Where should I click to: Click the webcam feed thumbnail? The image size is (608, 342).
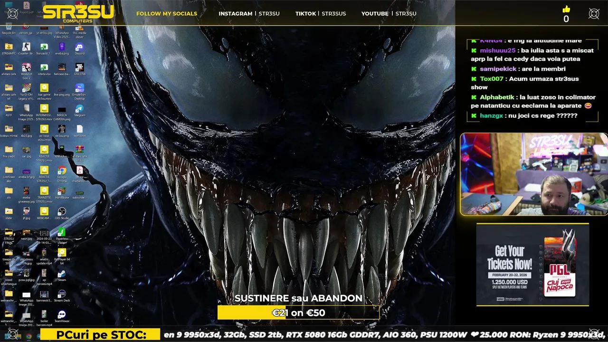pos(534,174)
